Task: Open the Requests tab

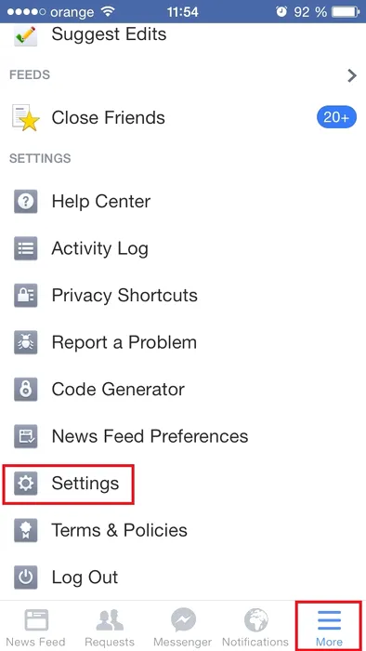Action: pyautogui.click(x=110, y=627)
